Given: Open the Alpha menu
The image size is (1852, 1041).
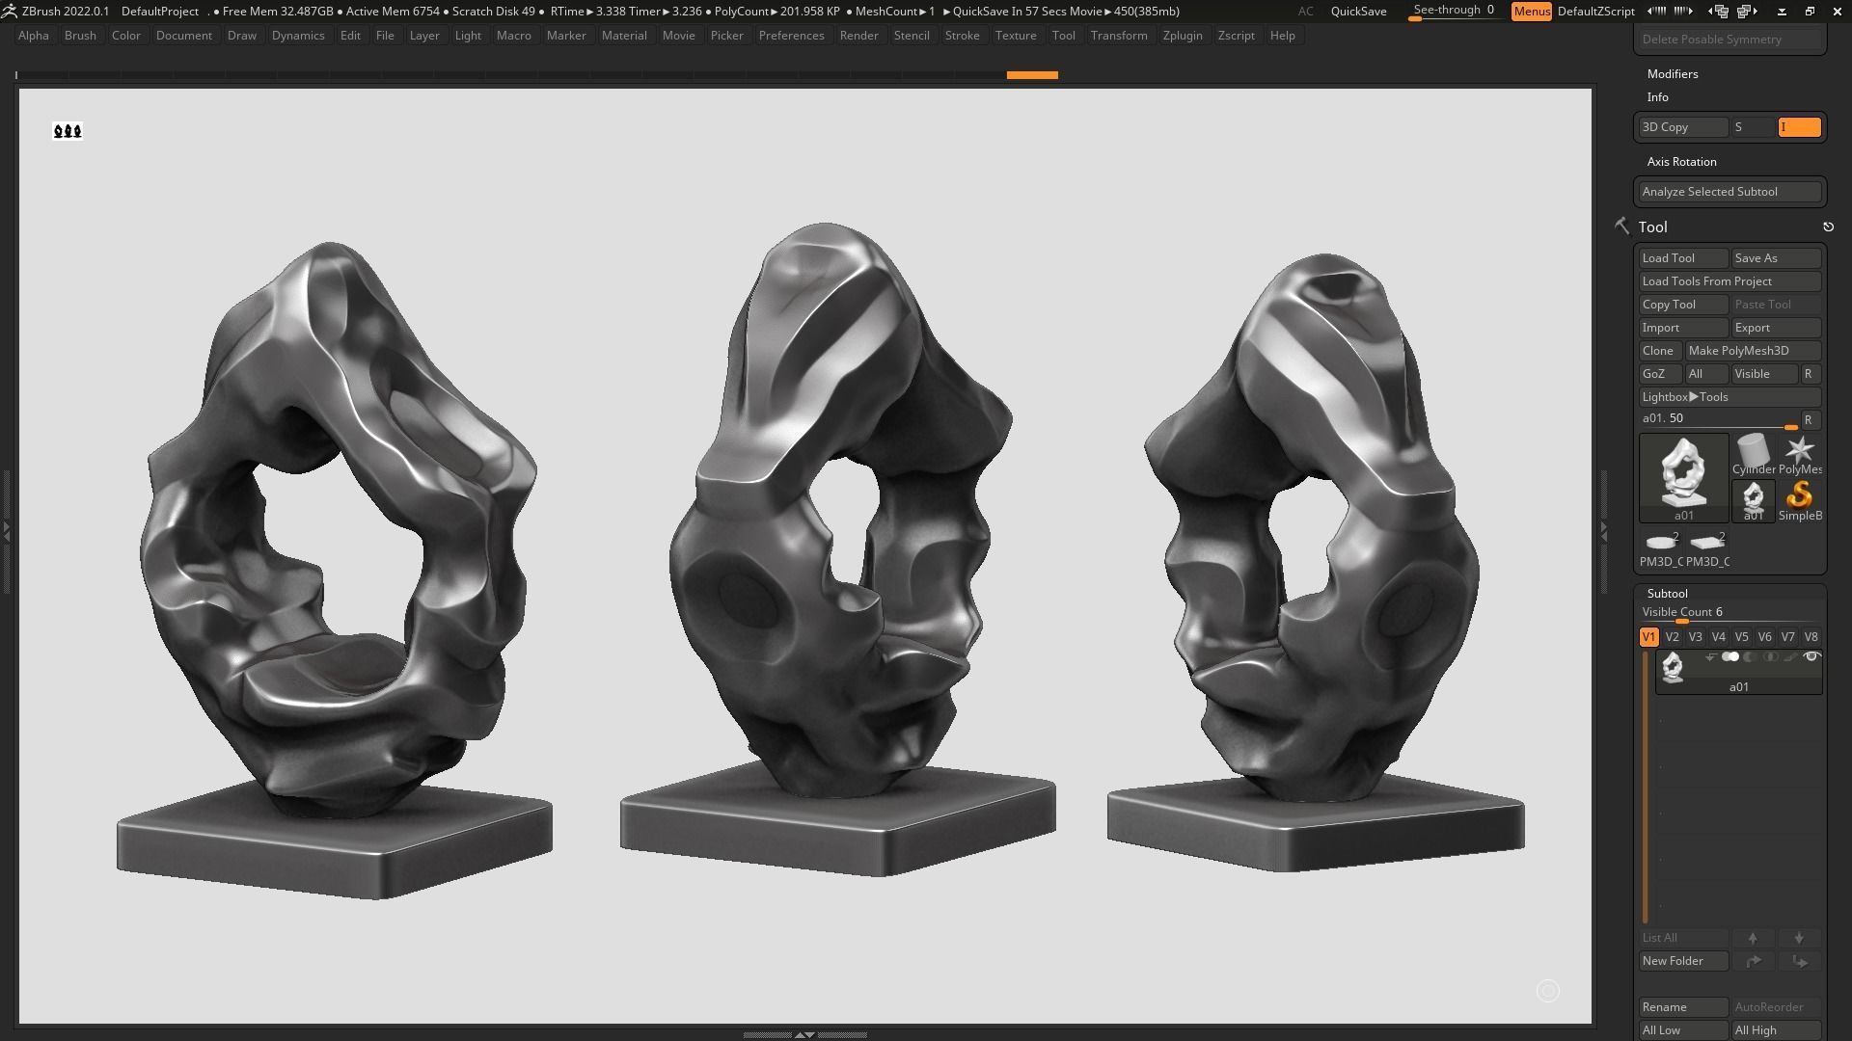Looking at the screenshot, I should [34, 36].
